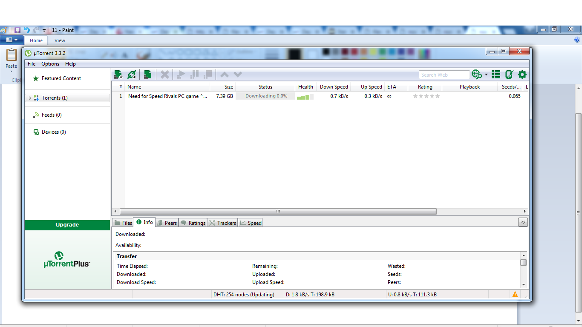
Task: Switch to the Info tab
Action: coord(144,222)
